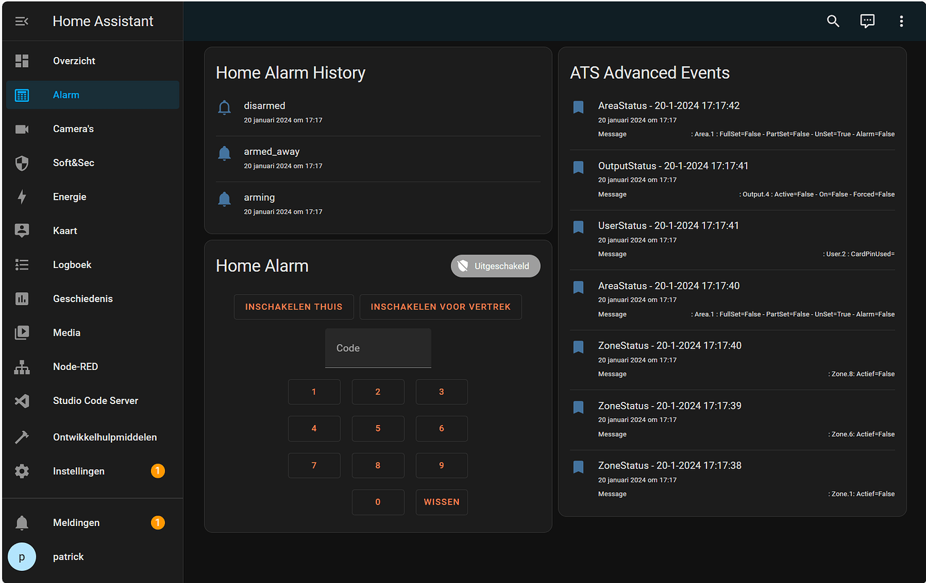Viewport: 926px width, 583px height.
Task: Open Instellingen with notification badge
Action: 22,470
